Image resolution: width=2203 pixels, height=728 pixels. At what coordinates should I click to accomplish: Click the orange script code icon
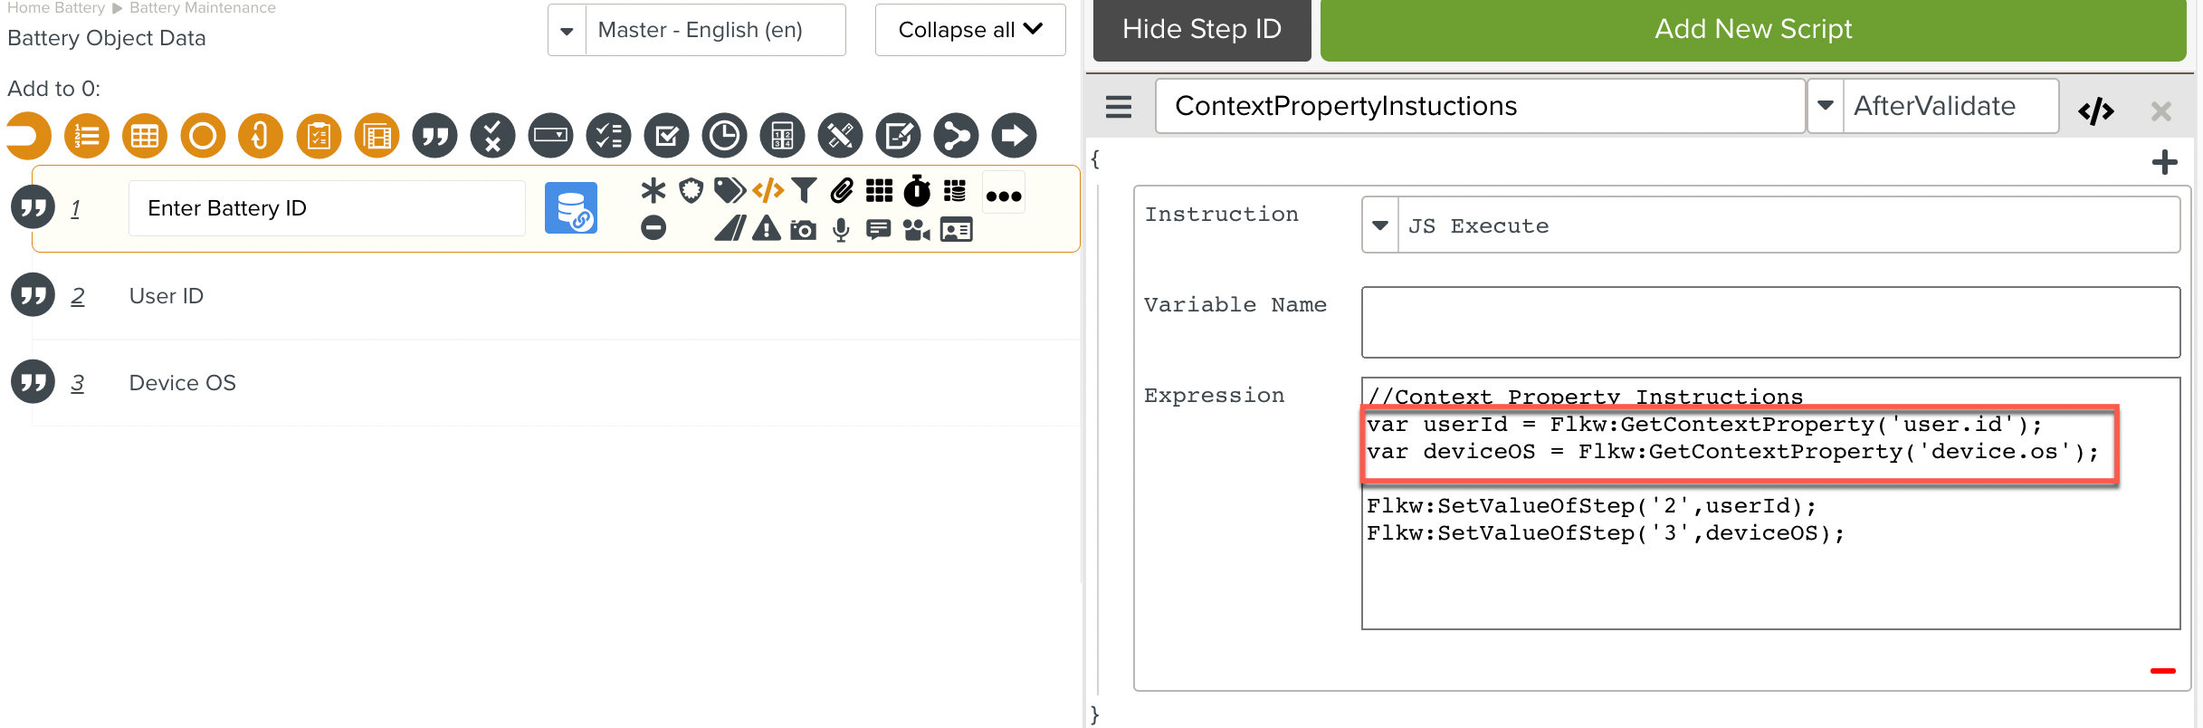point(768,190)
